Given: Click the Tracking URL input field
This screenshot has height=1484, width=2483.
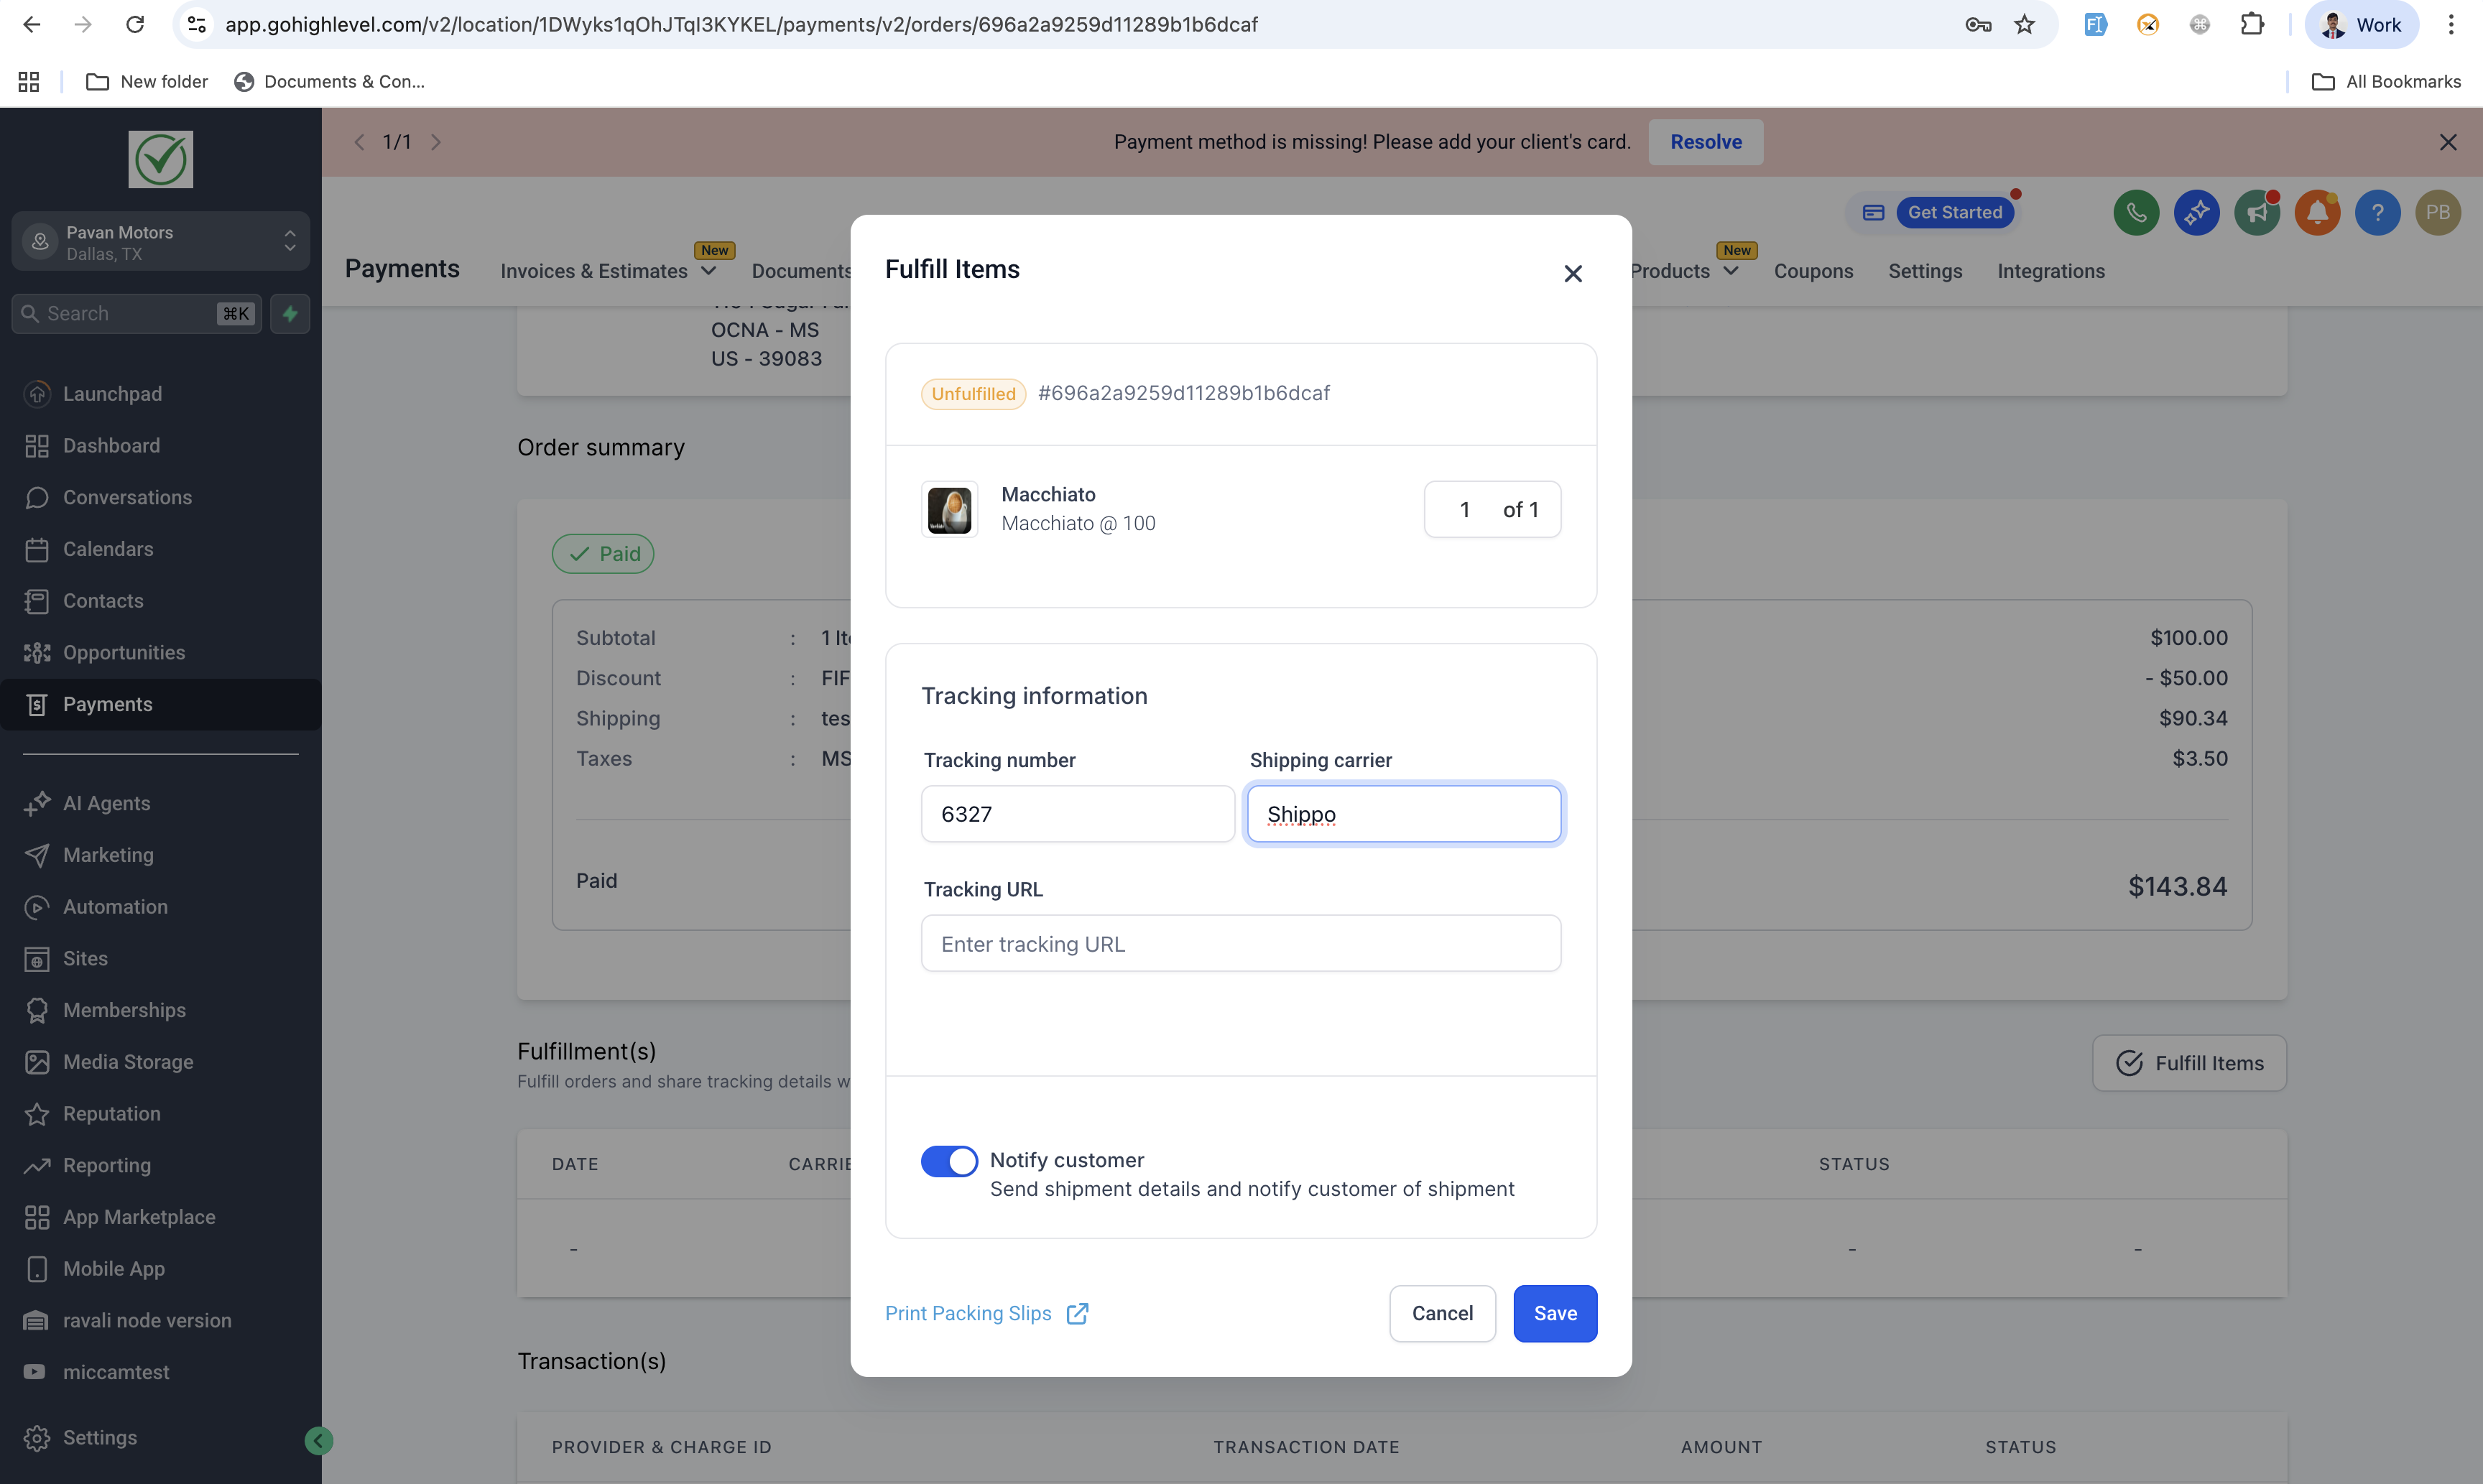Looking at the screenshot, I should click(1240, 943).
